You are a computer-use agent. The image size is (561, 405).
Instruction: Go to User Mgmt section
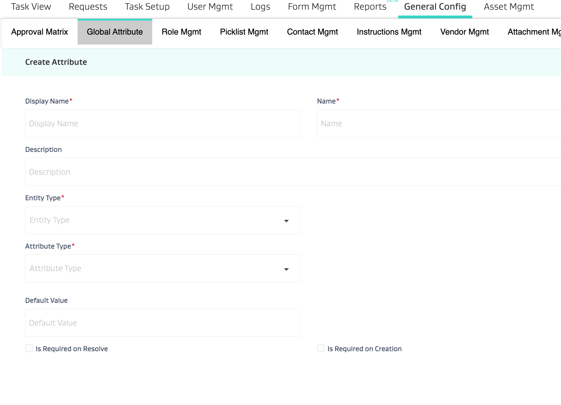click(x=210, y=6)
